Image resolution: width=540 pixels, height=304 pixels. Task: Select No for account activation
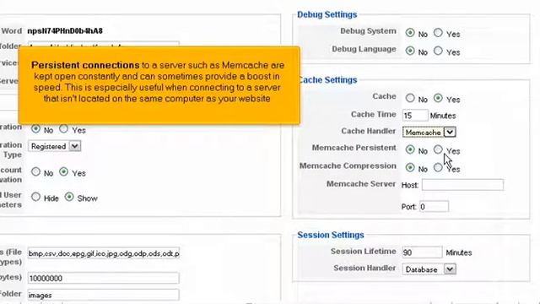(35, 171)
